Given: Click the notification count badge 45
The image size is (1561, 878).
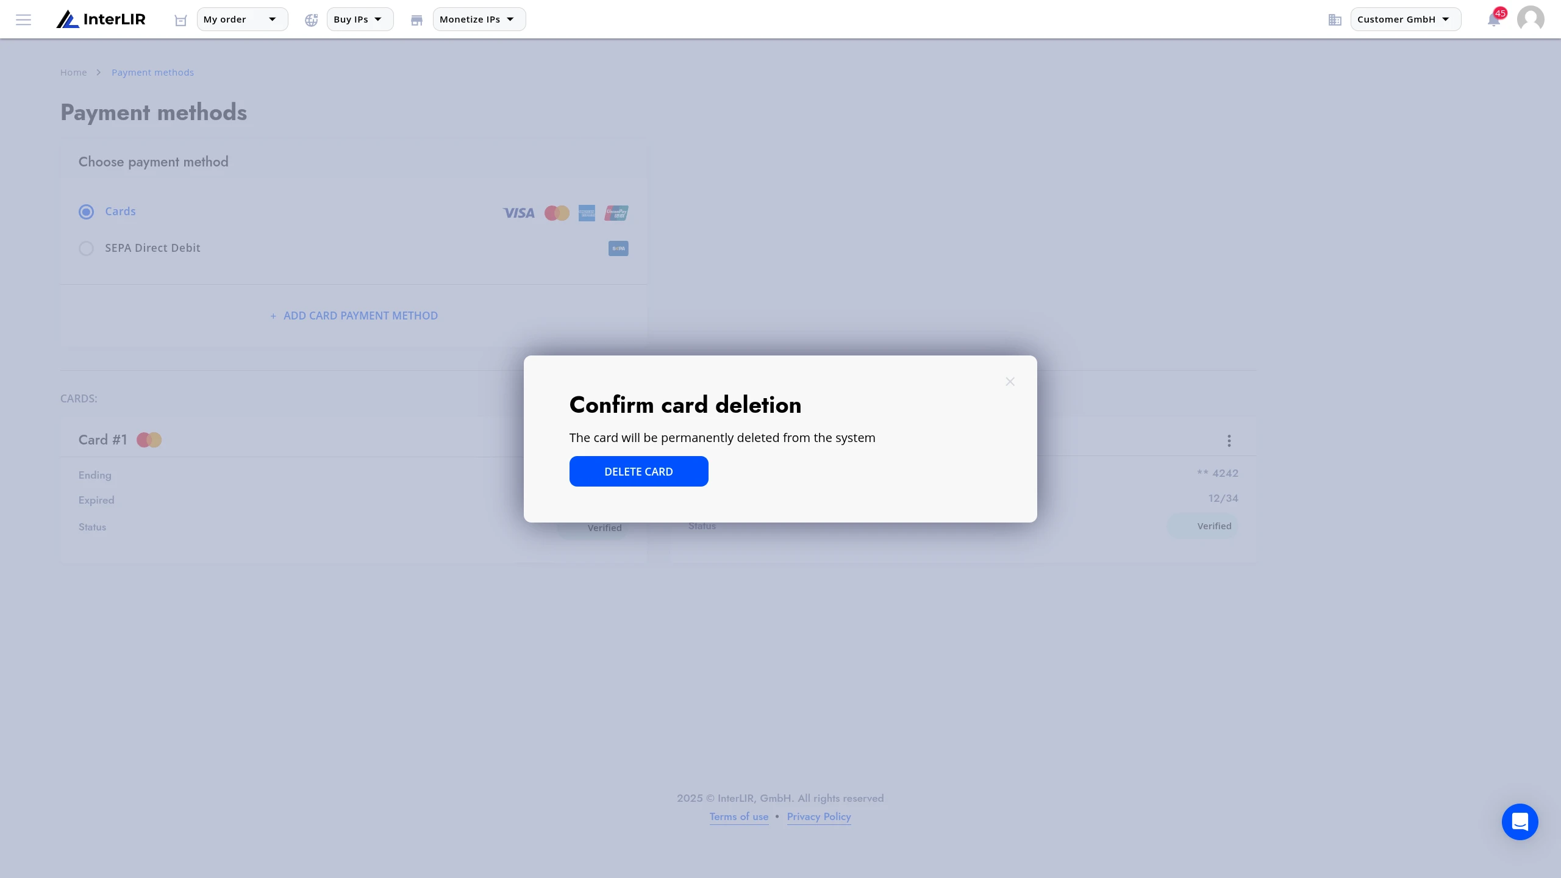Looking at the screenshot, I should [x=1500, y=13].
